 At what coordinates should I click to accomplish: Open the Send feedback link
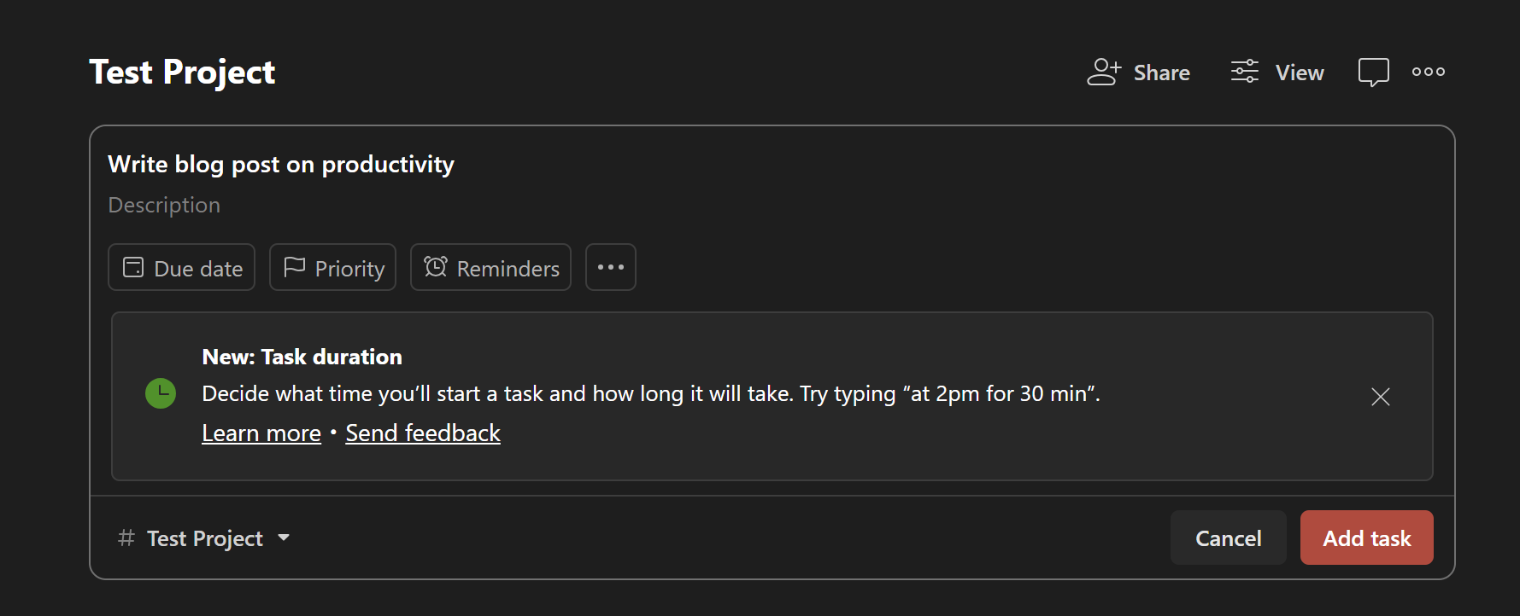(423, 433)
